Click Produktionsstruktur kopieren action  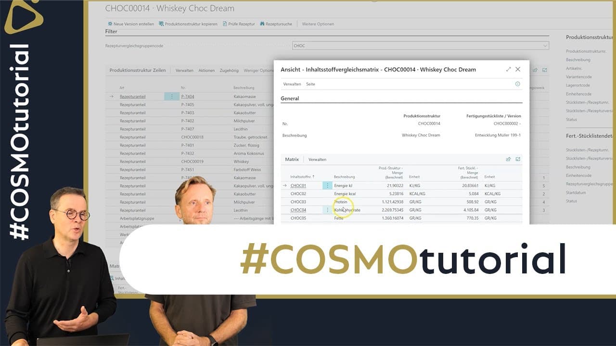point(188,24)
